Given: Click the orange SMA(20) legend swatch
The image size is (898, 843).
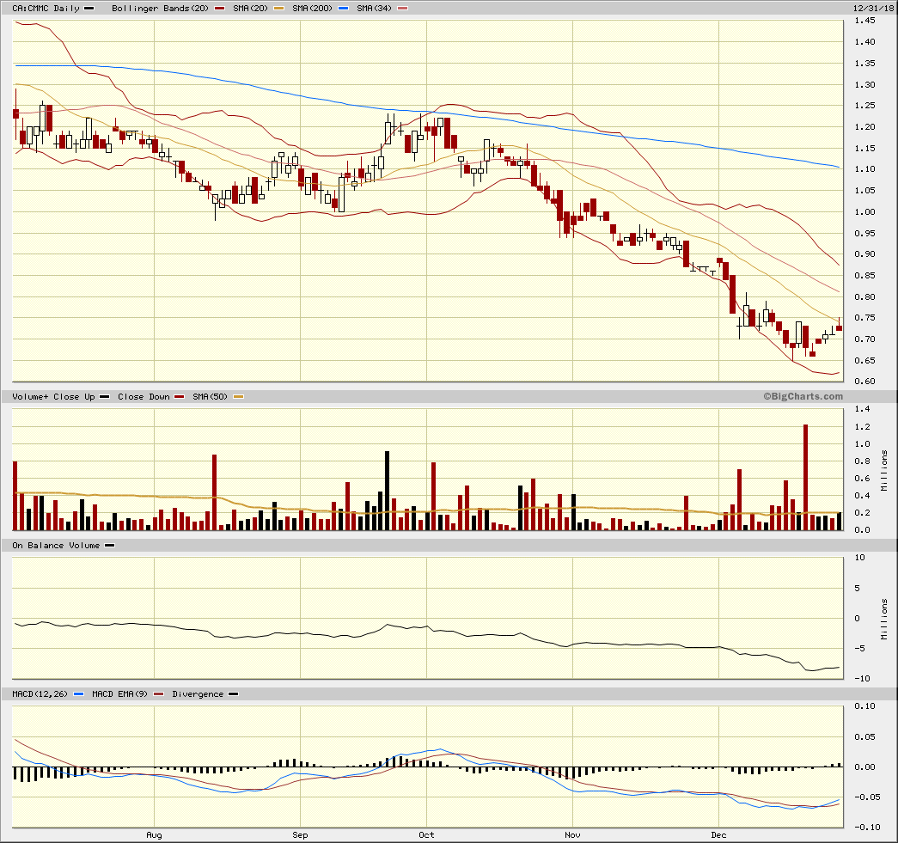Looking at the screenshot, I should tap(278, 9).
